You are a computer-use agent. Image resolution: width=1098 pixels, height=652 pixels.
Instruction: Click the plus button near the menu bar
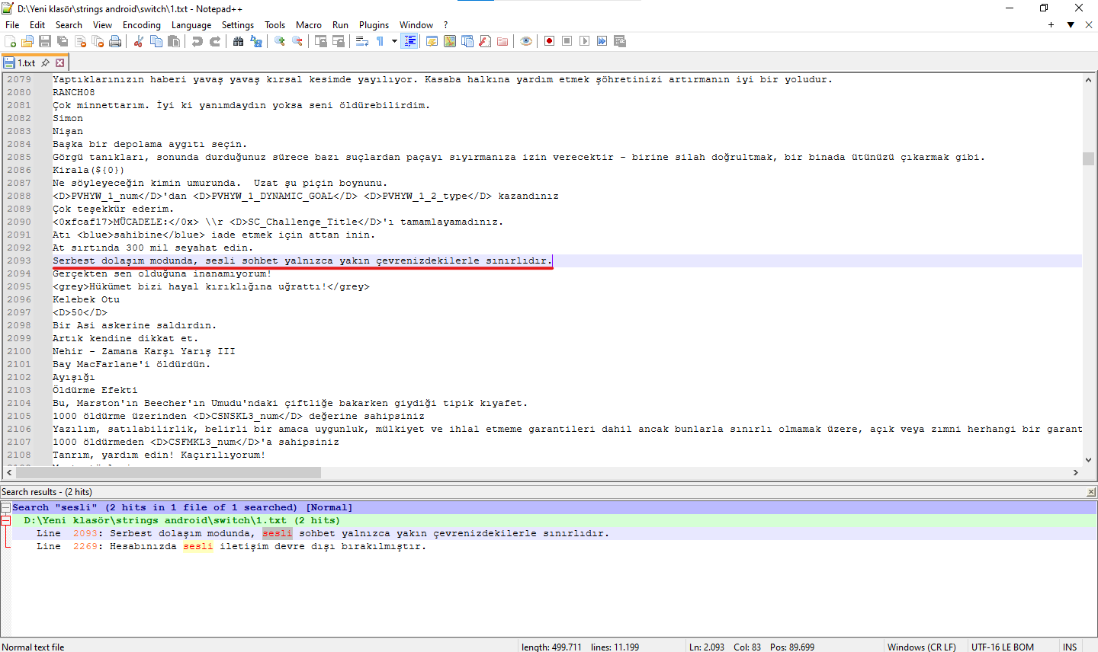point(1051,25)
